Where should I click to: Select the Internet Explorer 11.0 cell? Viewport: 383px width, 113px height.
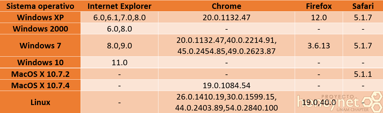[119, 62]
